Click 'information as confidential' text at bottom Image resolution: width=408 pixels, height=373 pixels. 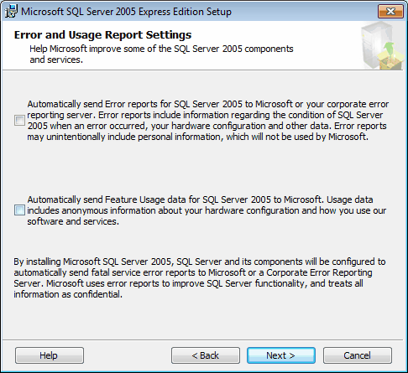[68, 294]
